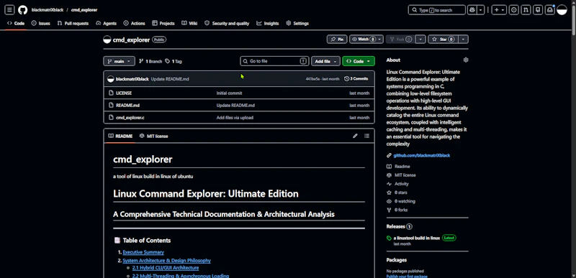Open the repository Settings tab
Viewport: 576px width, 278px height.
pyautogui.click(x=297, y=24)
